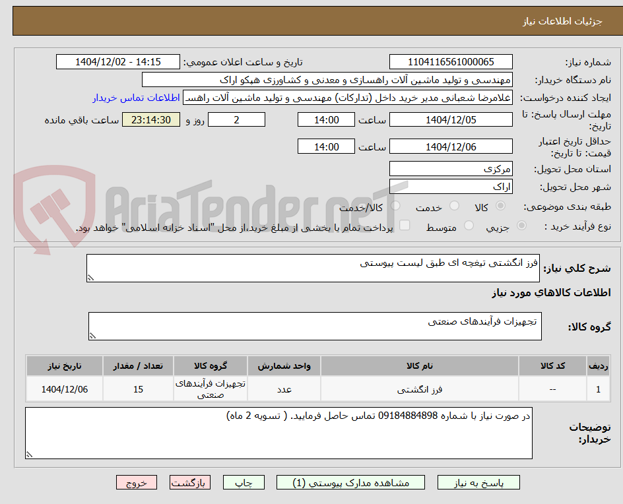The image size is (623, 504).
Task: Click the بازگشت back button
Action: click(190, 482)
